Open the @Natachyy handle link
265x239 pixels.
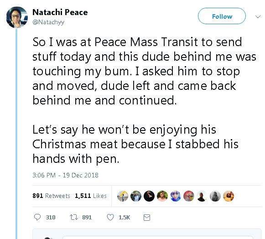pyautogui.click(x=48, y=22)
